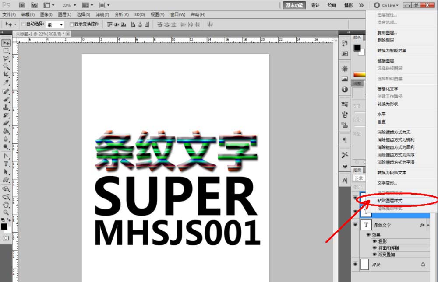Select the Hand tool

pos(6,204)
